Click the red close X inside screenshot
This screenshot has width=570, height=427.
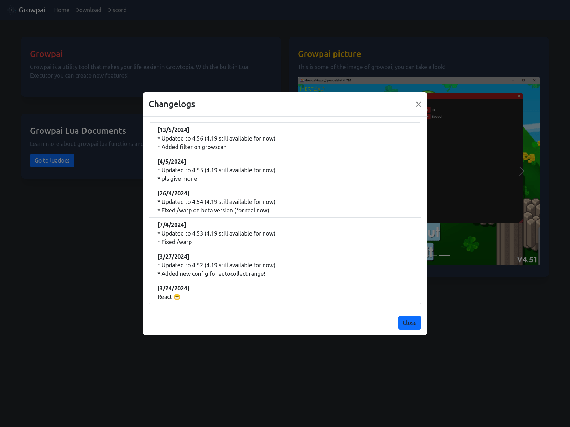[519, 96]
